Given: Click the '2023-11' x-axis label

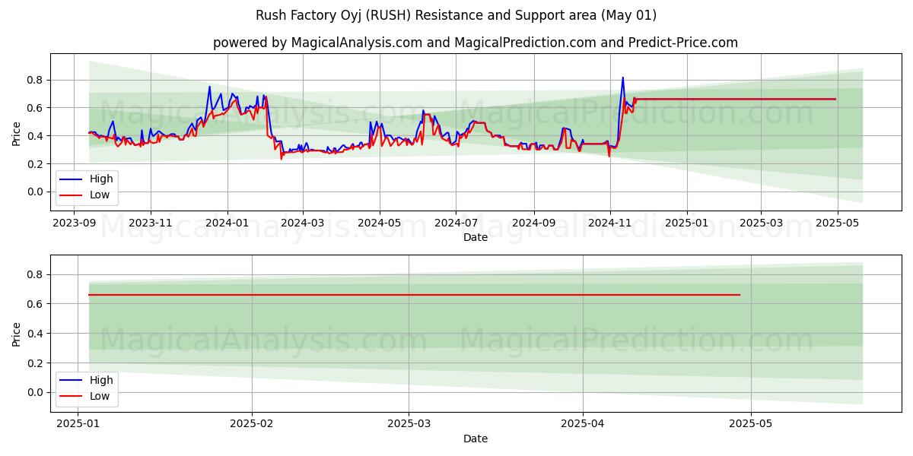Looking at the screenshot, I should point(150,223).
